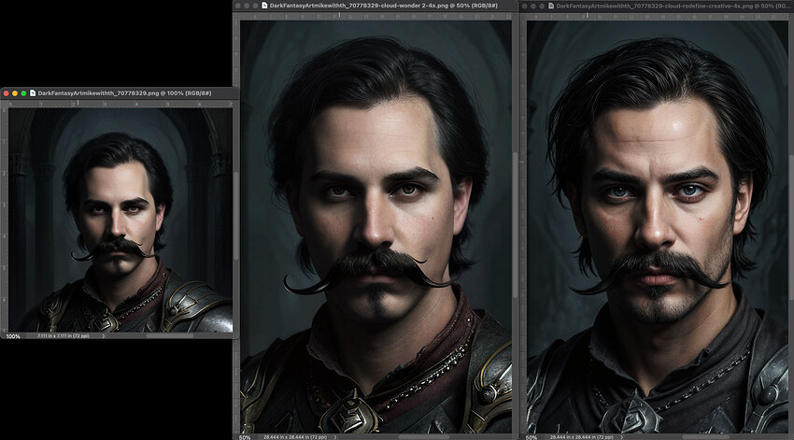Click the file icon in the cloud-redefine-creative window title

[x=551, y=7]
